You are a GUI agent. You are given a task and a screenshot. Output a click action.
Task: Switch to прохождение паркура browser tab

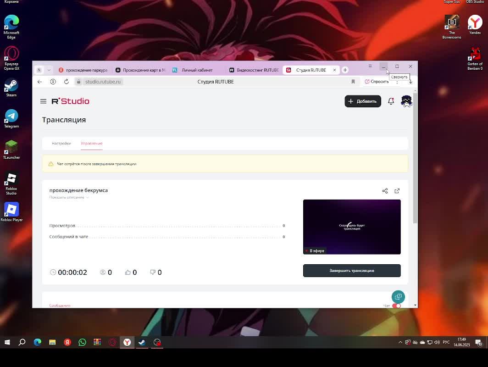83,70
